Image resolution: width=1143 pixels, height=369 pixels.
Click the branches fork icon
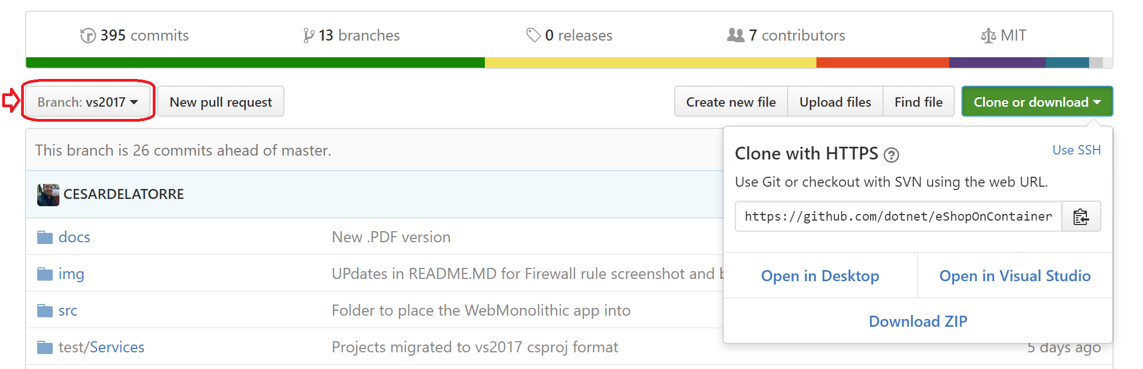click(309, 36)
